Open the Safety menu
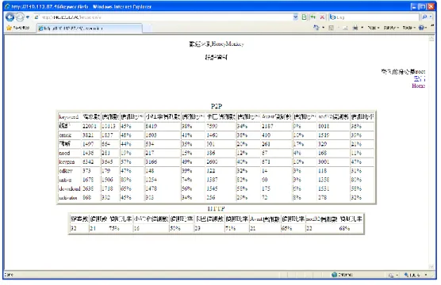 tap(391, 28)
